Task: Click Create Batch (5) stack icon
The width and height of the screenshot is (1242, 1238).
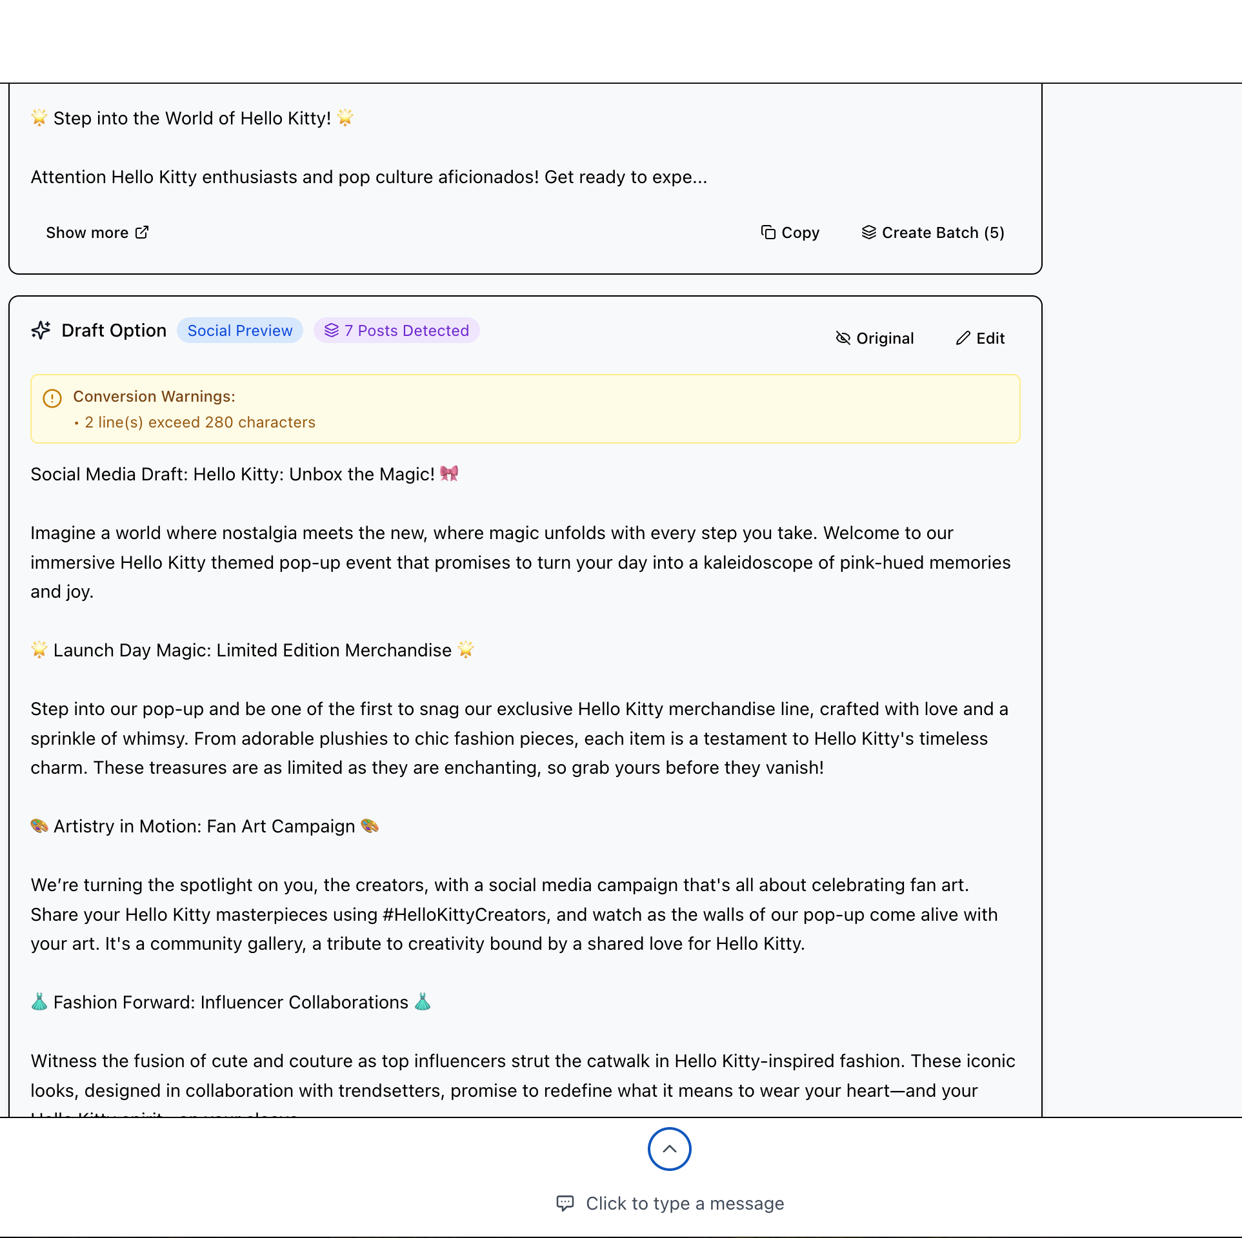Action: pos(869,232)
